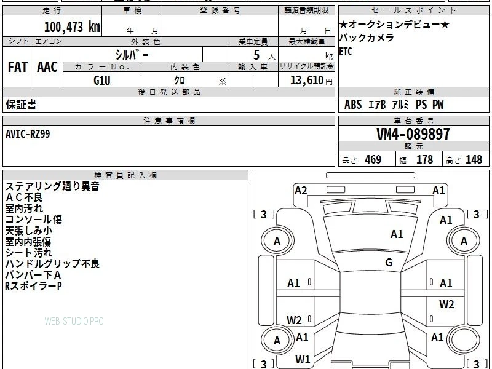492x369 pixels.
Task: Select the height value 148
Action: point(474,159)
